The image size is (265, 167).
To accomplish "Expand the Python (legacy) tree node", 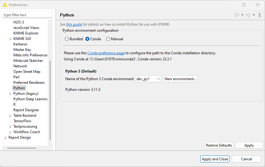I will [x=10, y=94].
